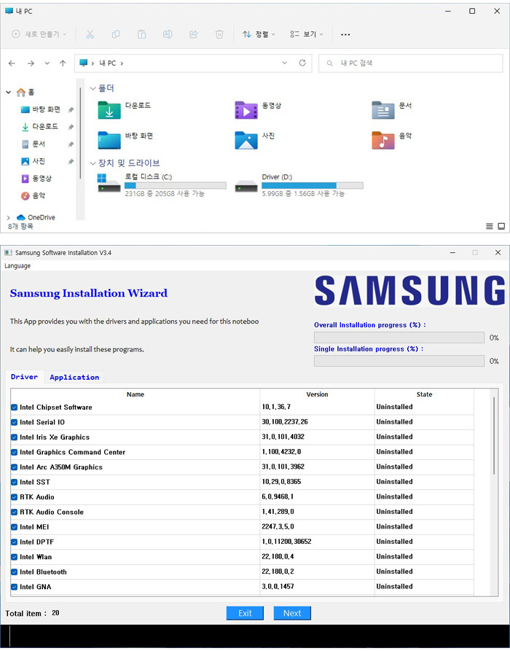This screenshot has height=651, width=510.
Task: Click the Rename icon in Explorer toolbar
Action: click(168, 34)
